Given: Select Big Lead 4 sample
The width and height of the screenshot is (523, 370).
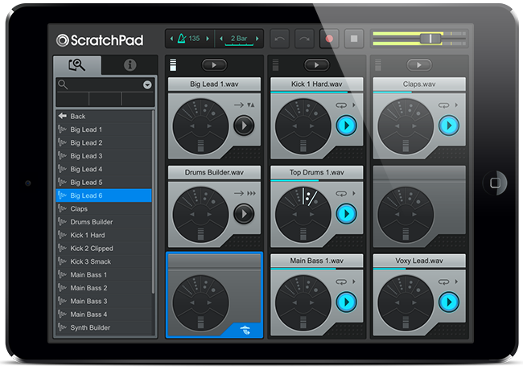Looking at the screenshot, I should coord(104,169).
